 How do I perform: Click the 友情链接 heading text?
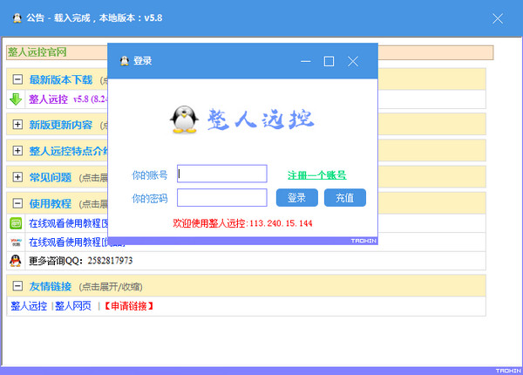coord(51,286)
